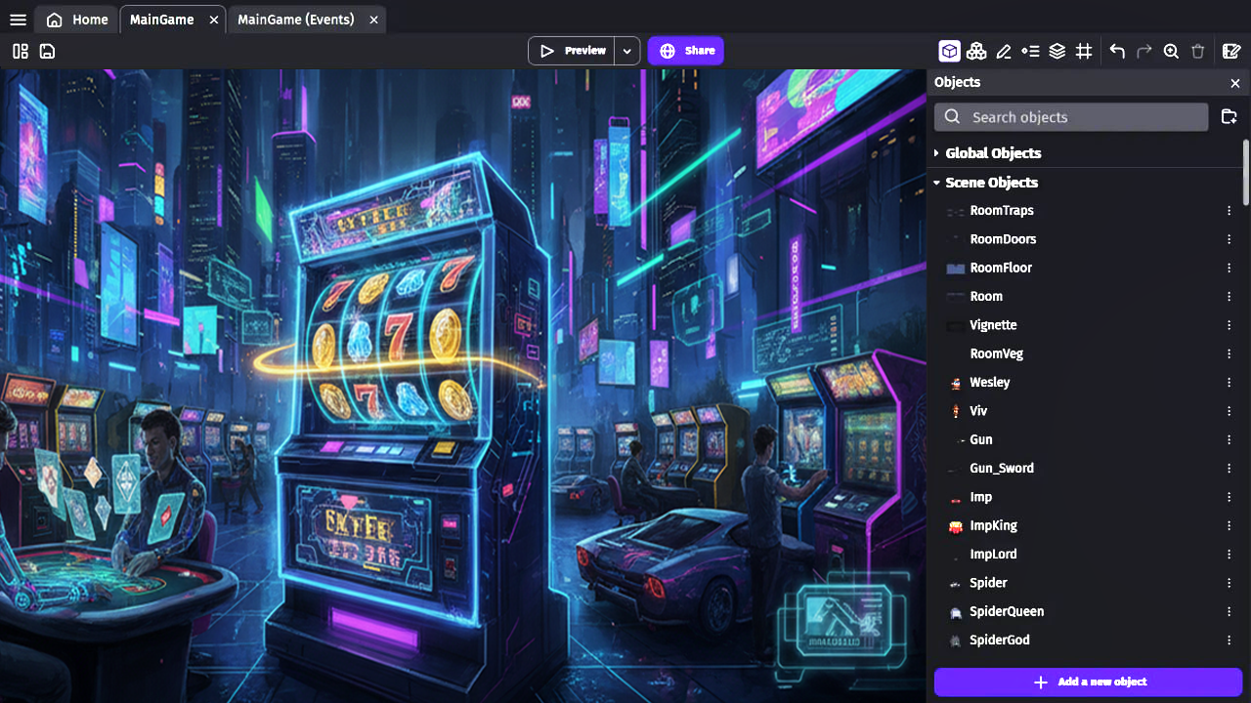Open the object groups panel icon
Image resolution: width=1251 pixels, height=703 pixels.
click(975, 51)
